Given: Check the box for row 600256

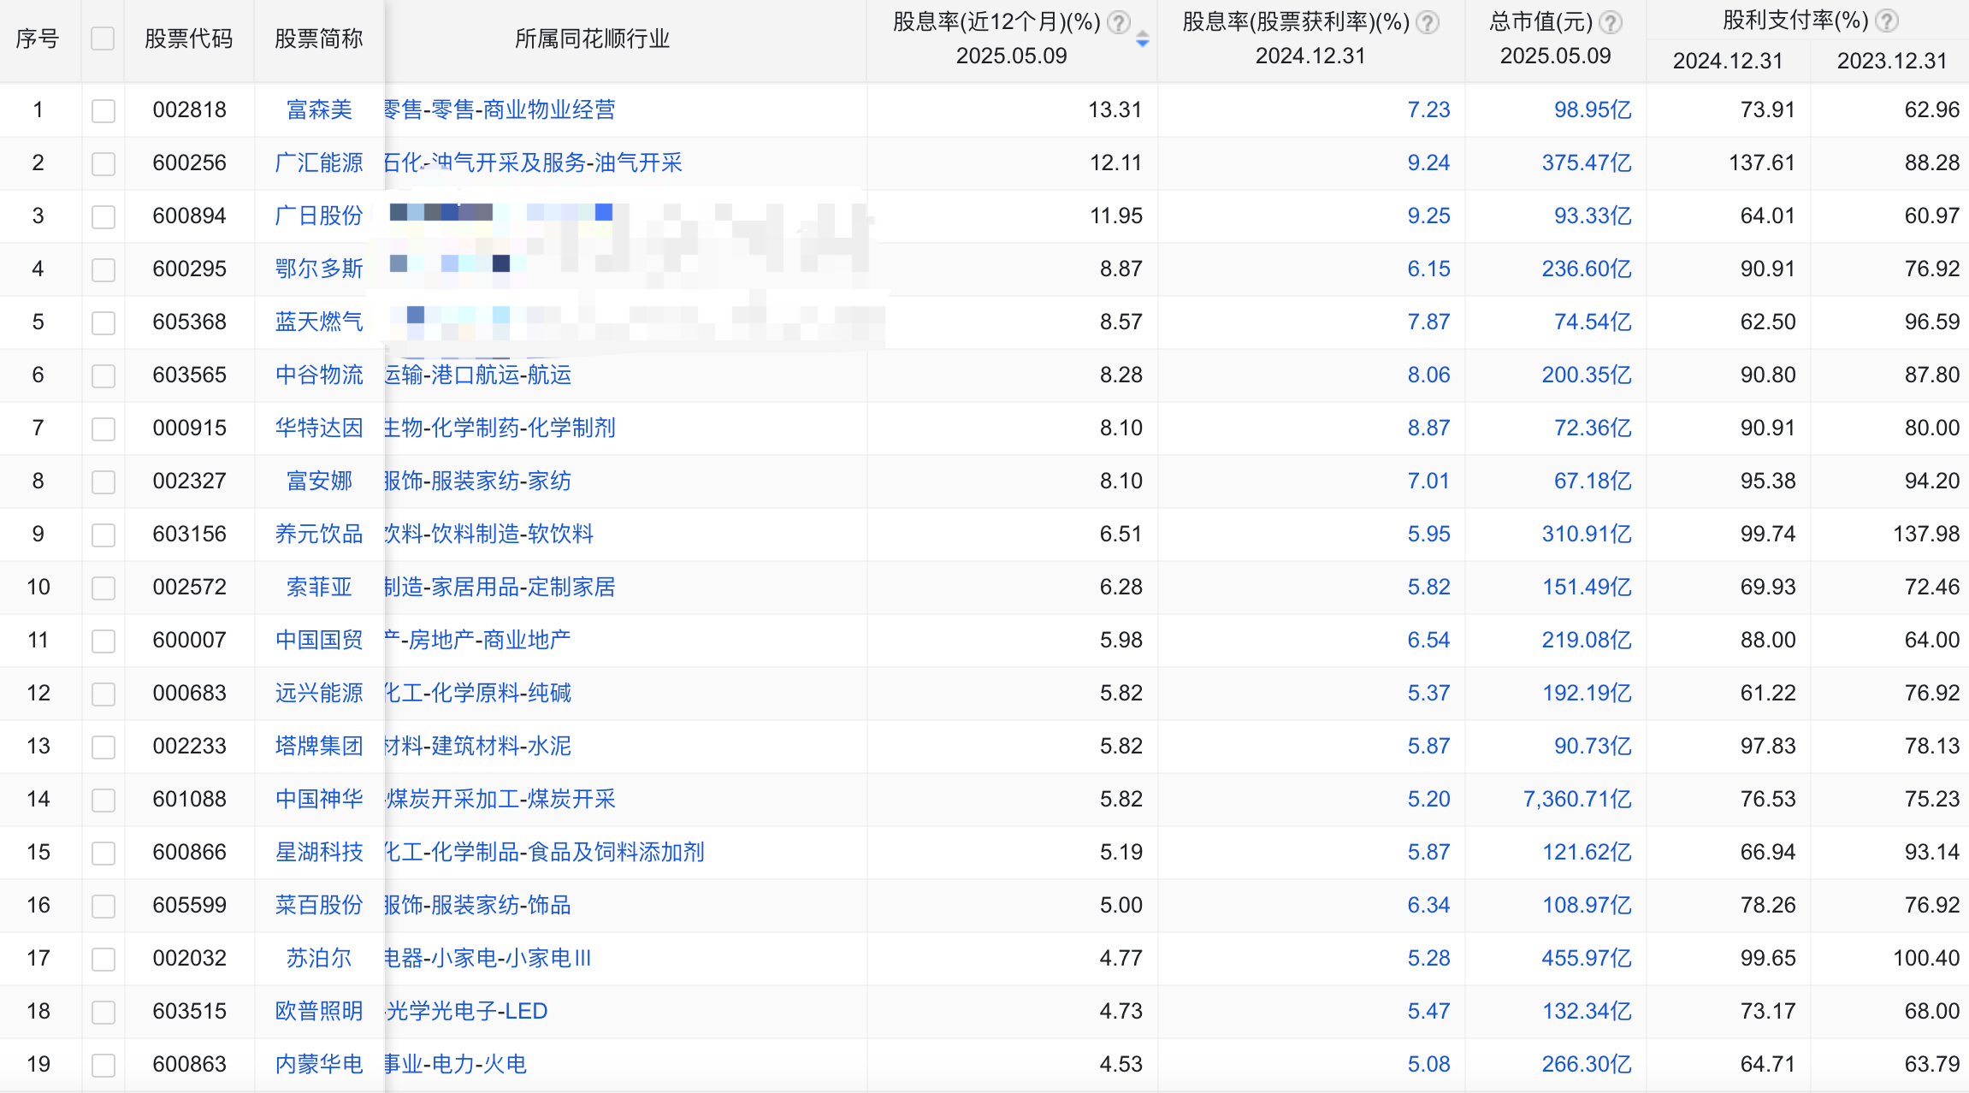Looking at the screenshot, I should tap(103, 163).
